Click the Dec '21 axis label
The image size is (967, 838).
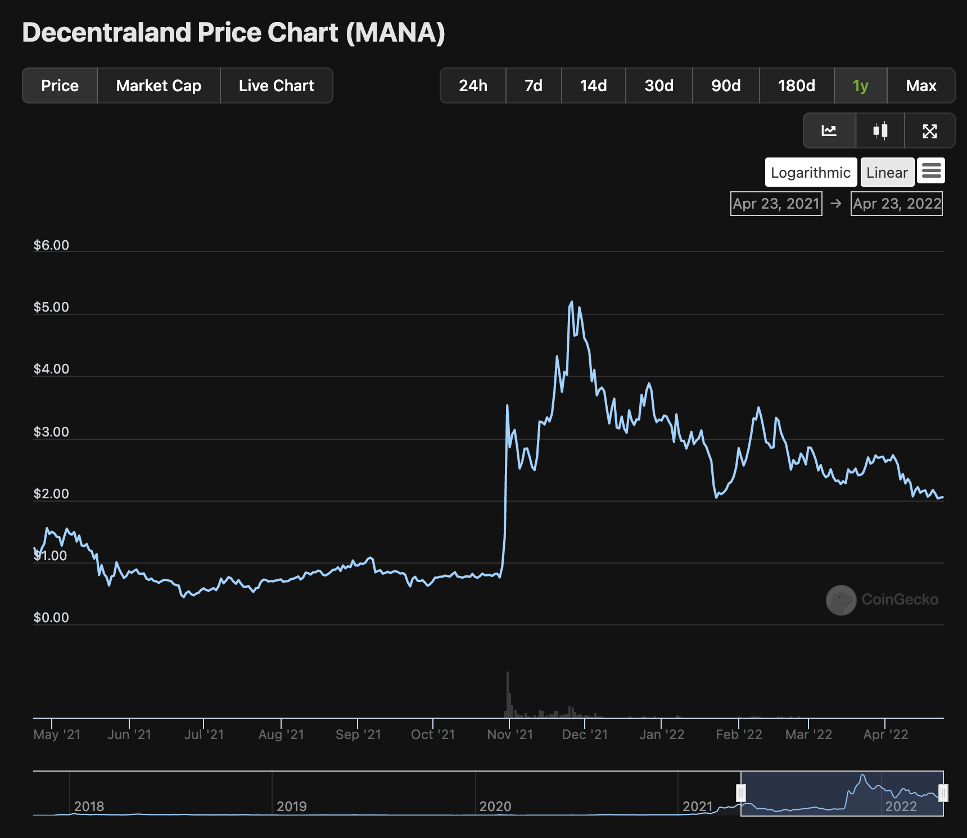coord(585,735)
